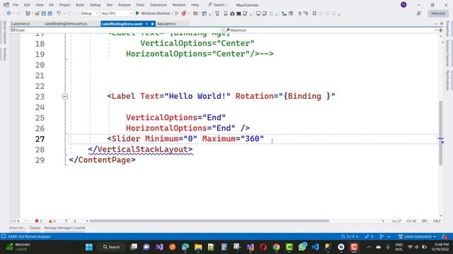Click the Undo arrow icon

(x=59, y=13)
